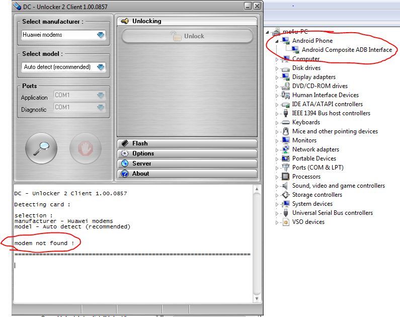The width and height of the screenshot is (400, 317).
Task: Open the Huawei modems manufacturer dropdown
Action: coord(63,35)
